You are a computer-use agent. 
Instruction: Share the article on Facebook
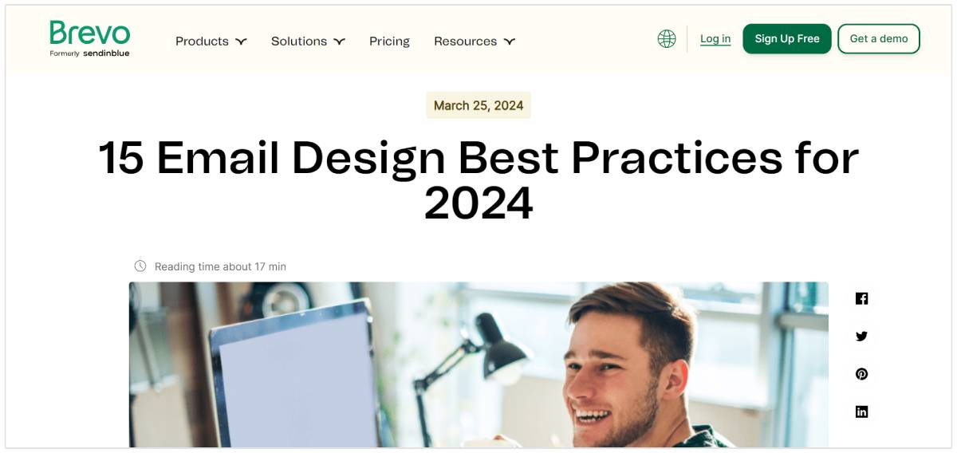click(x=861, y=298)
